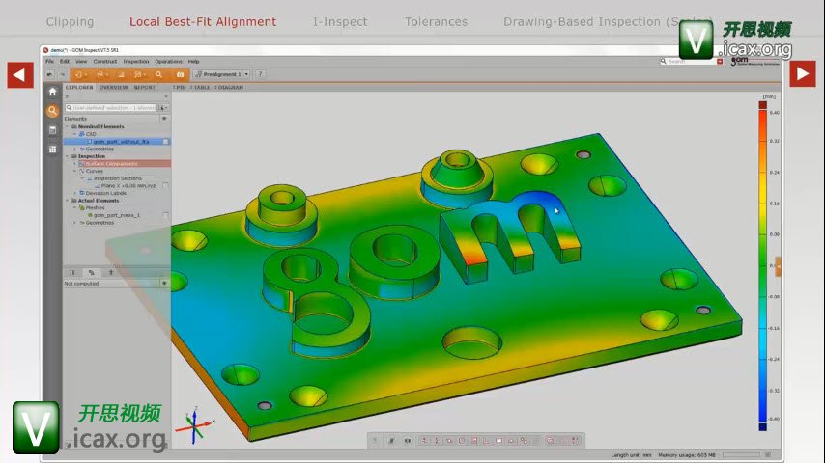825x463 pixels.
Task: Click the grid icon in left sidebar
Action: [52, 150]
